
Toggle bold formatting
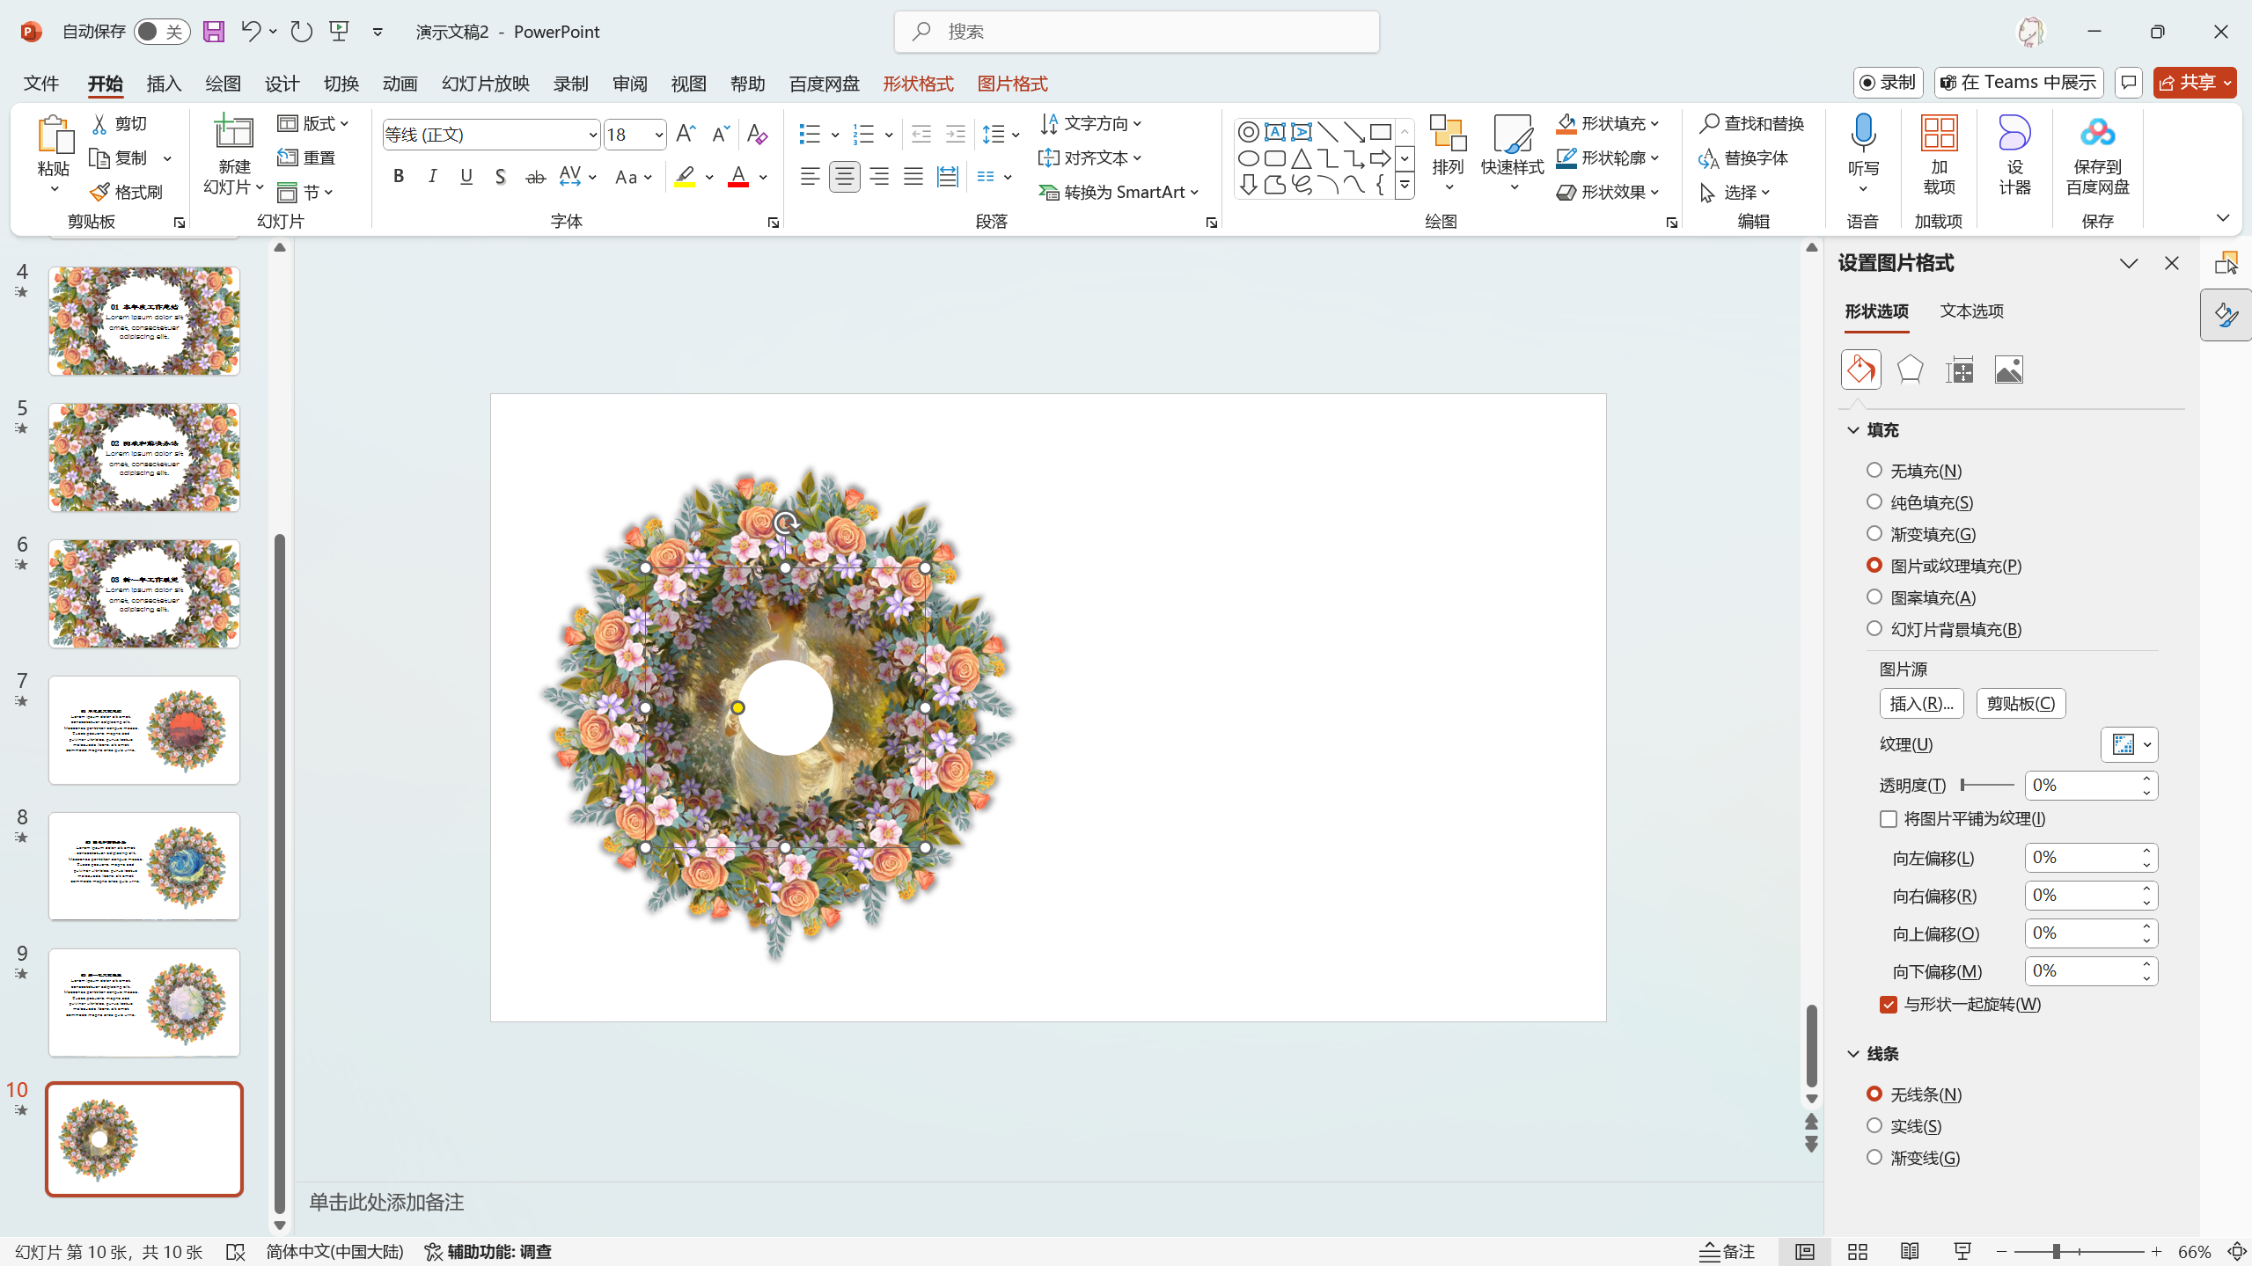coord(399,177)
